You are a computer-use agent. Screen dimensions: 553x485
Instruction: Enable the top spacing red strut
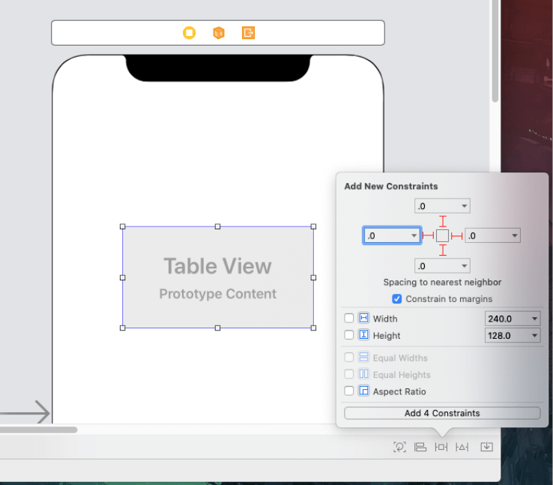443,221
